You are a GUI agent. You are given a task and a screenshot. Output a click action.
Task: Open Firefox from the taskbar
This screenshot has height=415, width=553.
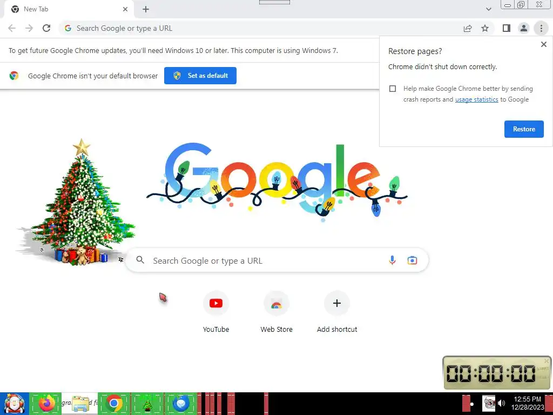[46, 404]
